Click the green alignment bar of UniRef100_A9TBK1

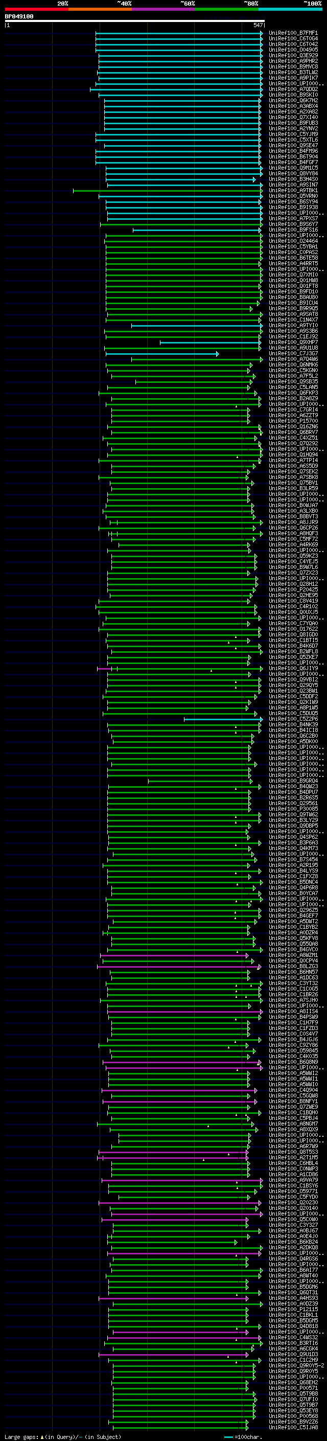pyautogui.click(x=168, y=191)
